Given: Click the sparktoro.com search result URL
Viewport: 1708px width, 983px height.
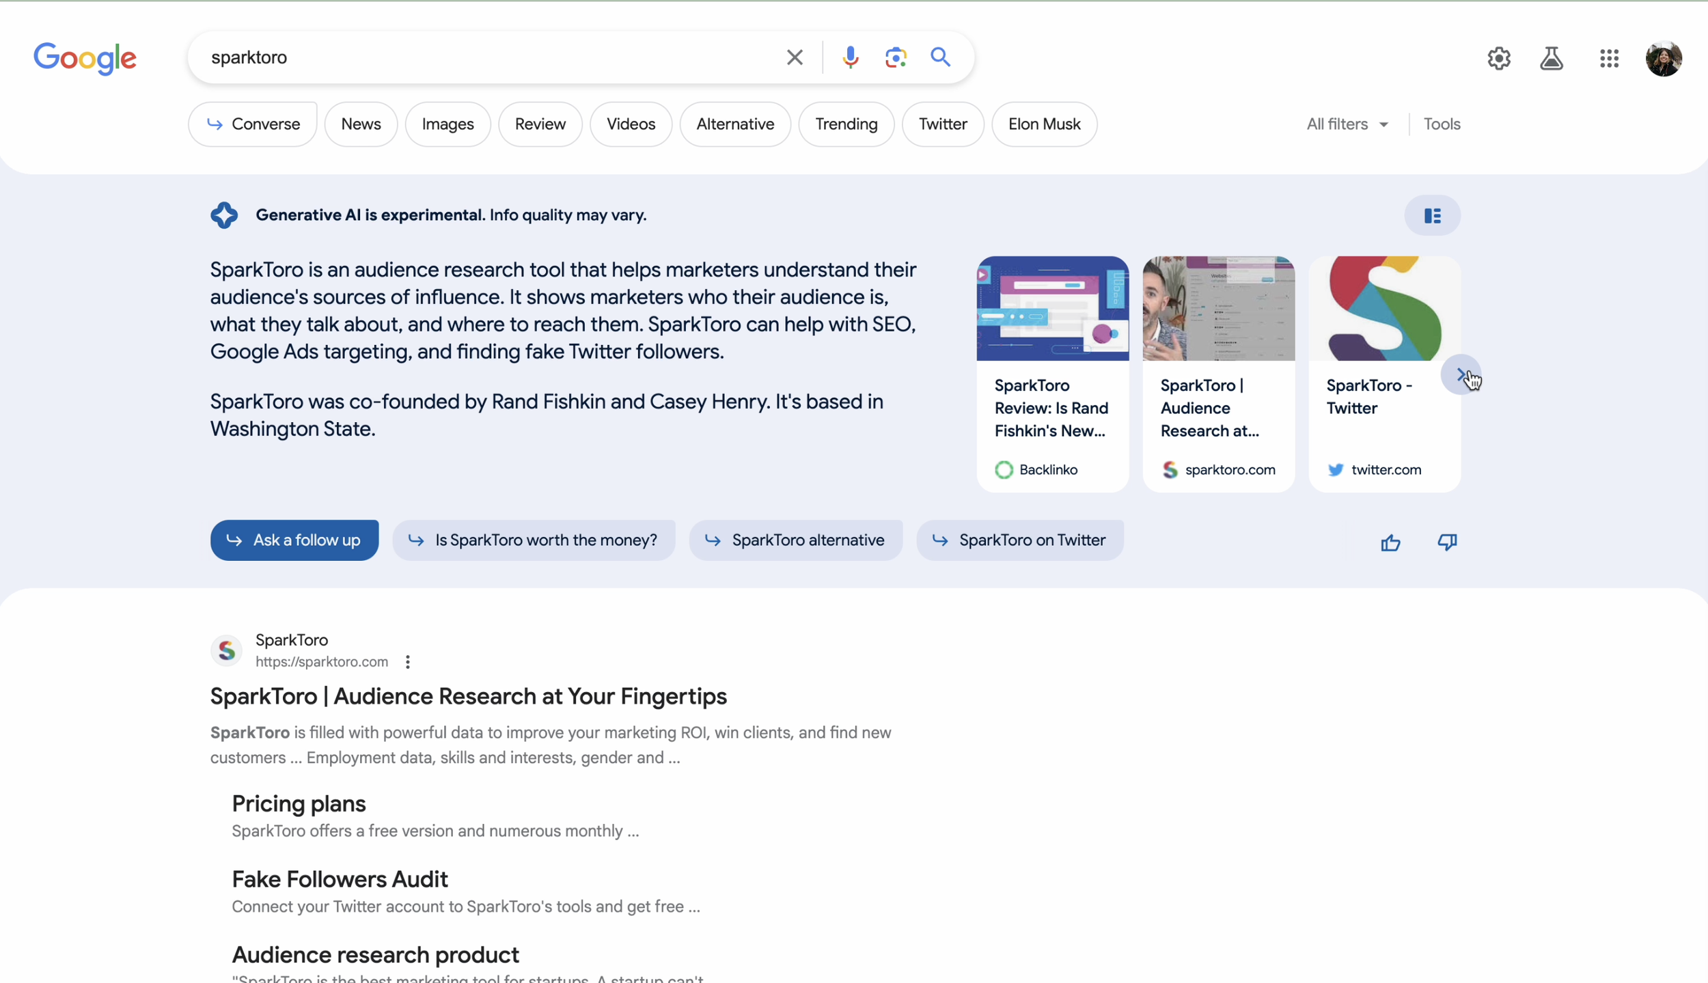Looking at the screenshot, I should pos(322,661).
